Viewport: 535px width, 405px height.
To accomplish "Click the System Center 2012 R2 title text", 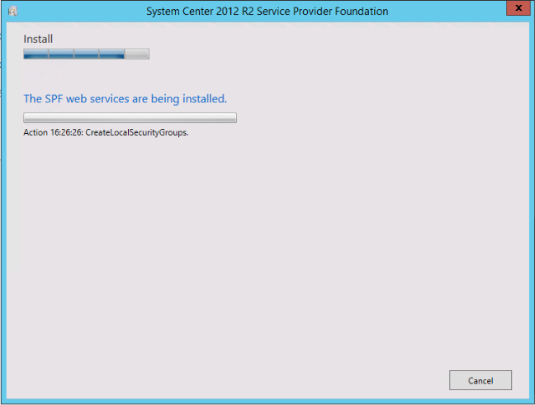I will [x=267, y=12].
